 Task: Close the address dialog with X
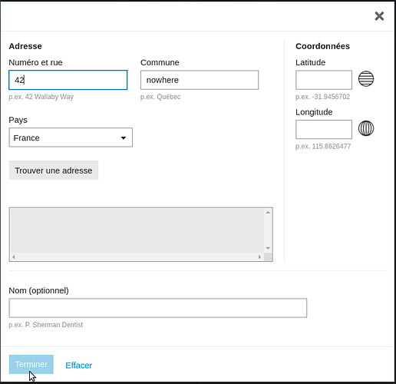click(x=379, y=16)
